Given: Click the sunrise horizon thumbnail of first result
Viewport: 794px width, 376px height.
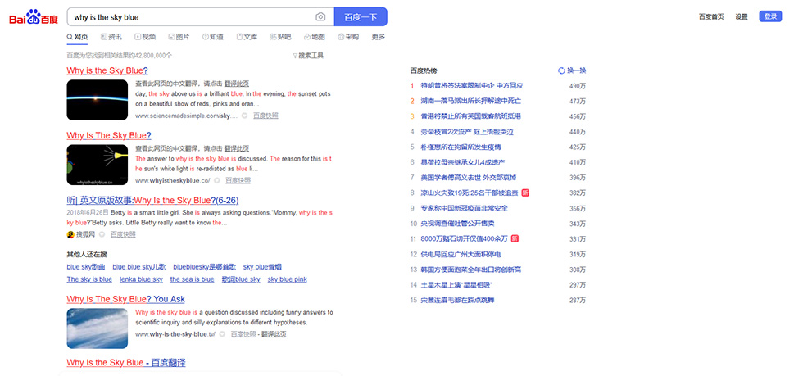Looking at the screenshot, I should click(x=98, y=100).
